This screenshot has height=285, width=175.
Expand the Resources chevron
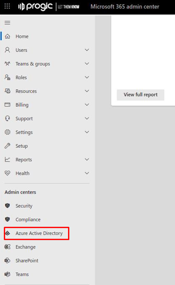point(87,91)
